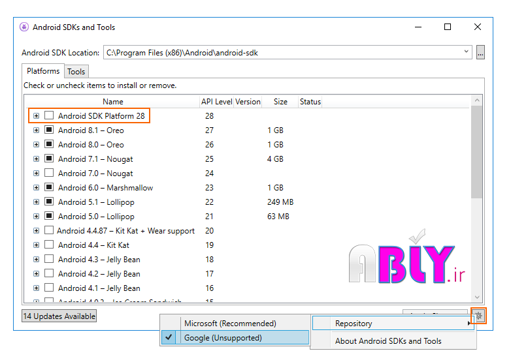Toggle the Android 5.0 – Lollipop checkbox

[49, 216]
